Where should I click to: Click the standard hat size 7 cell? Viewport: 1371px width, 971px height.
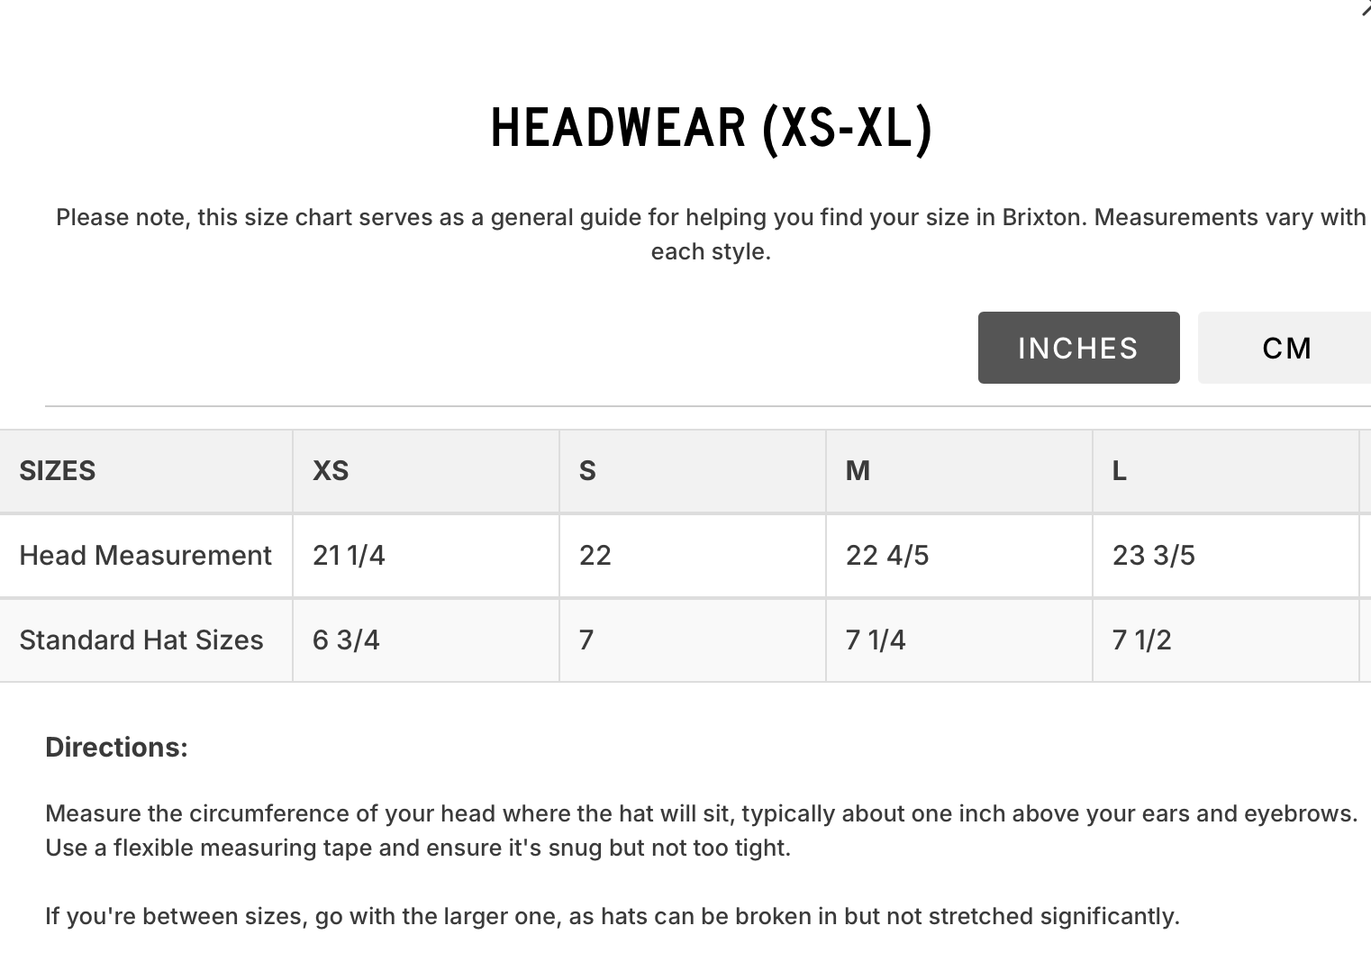[x=693, y=640]
